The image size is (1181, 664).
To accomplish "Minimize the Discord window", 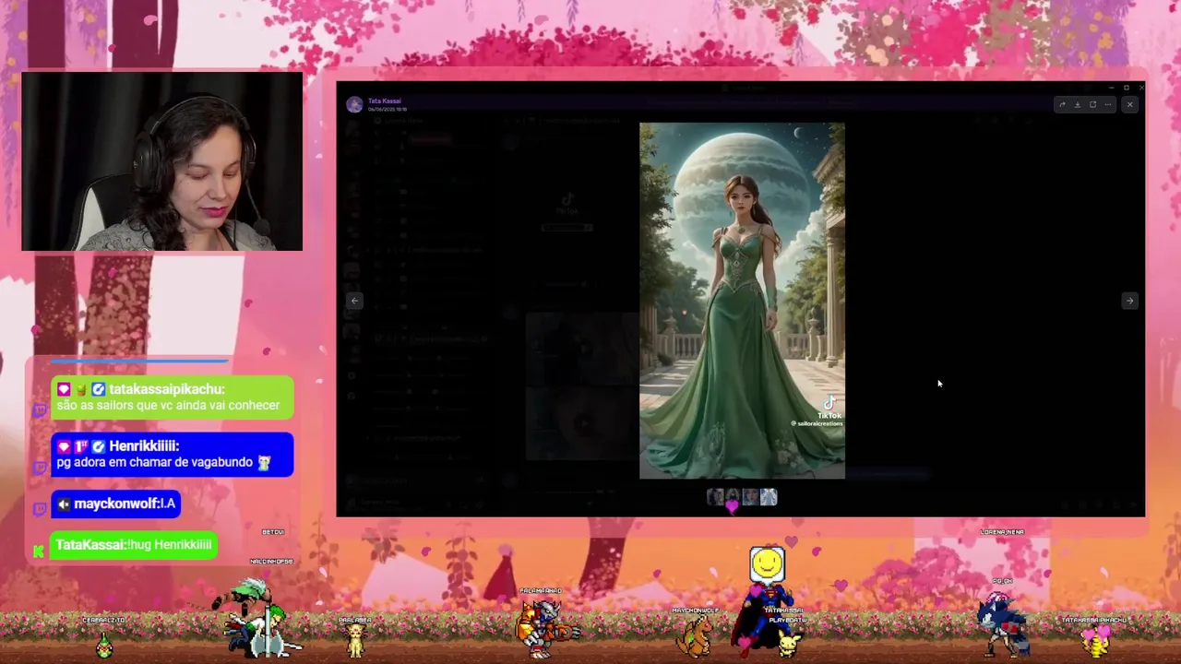I will coord(1112,88).
